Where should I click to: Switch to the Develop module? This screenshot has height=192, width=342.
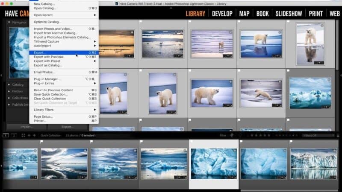pyautogui.click(x=222, y=14)
